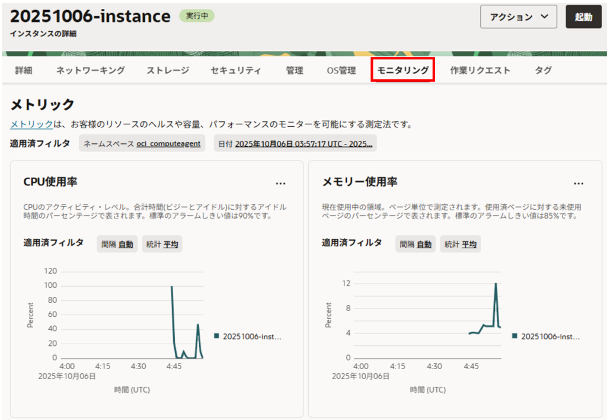View the 作業リクエスト tab
The width and height of the screenshot is (607, 420).
[480, 70]
